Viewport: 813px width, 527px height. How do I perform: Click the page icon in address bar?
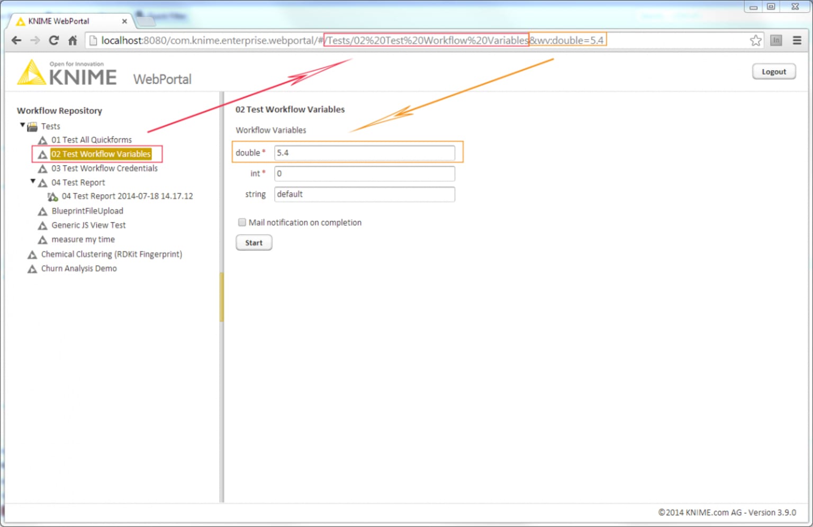coord(93,40)
